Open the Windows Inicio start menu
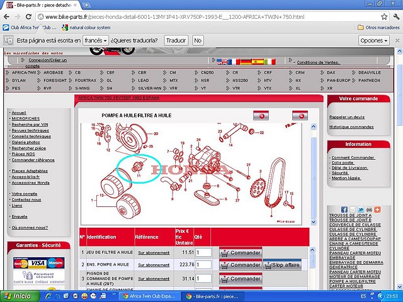The width and height of the screenshot is (403, 302). pos(20,296)
